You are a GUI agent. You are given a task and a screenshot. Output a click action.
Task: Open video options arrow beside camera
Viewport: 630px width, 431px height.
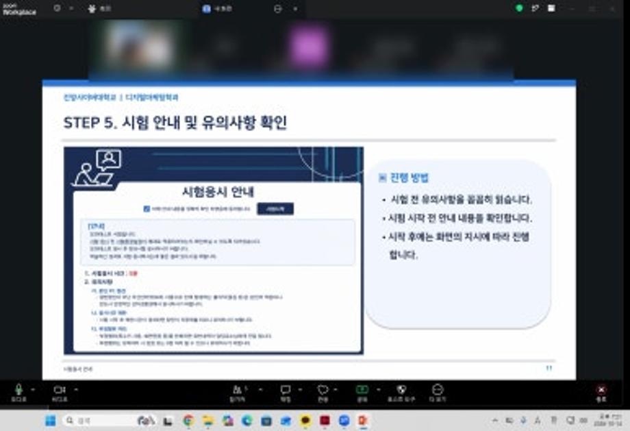[76, 389]
